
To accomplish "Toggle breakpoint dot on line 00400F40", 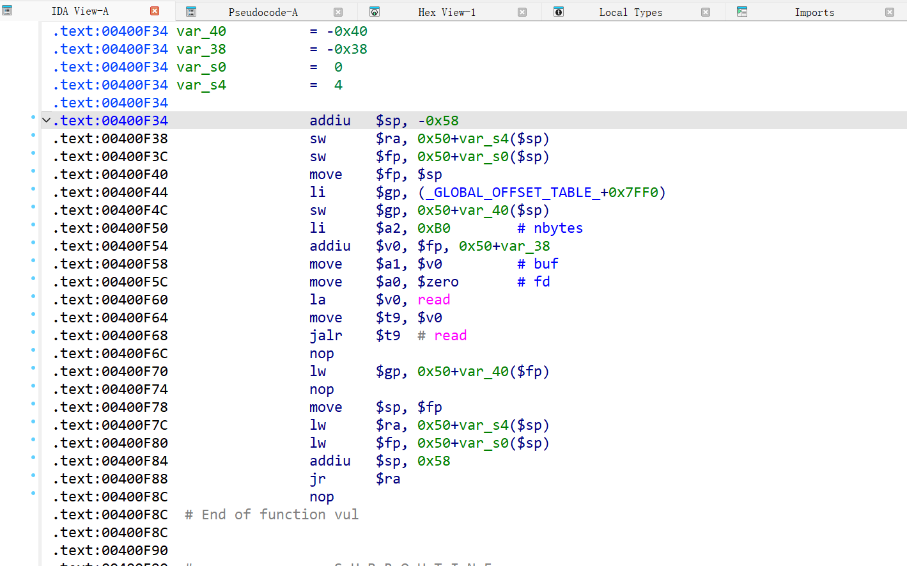I will [x=33, y=171].
